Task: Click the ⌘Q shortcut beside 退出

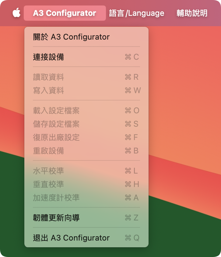Action: pyautogui.click(x=132, y=238)
